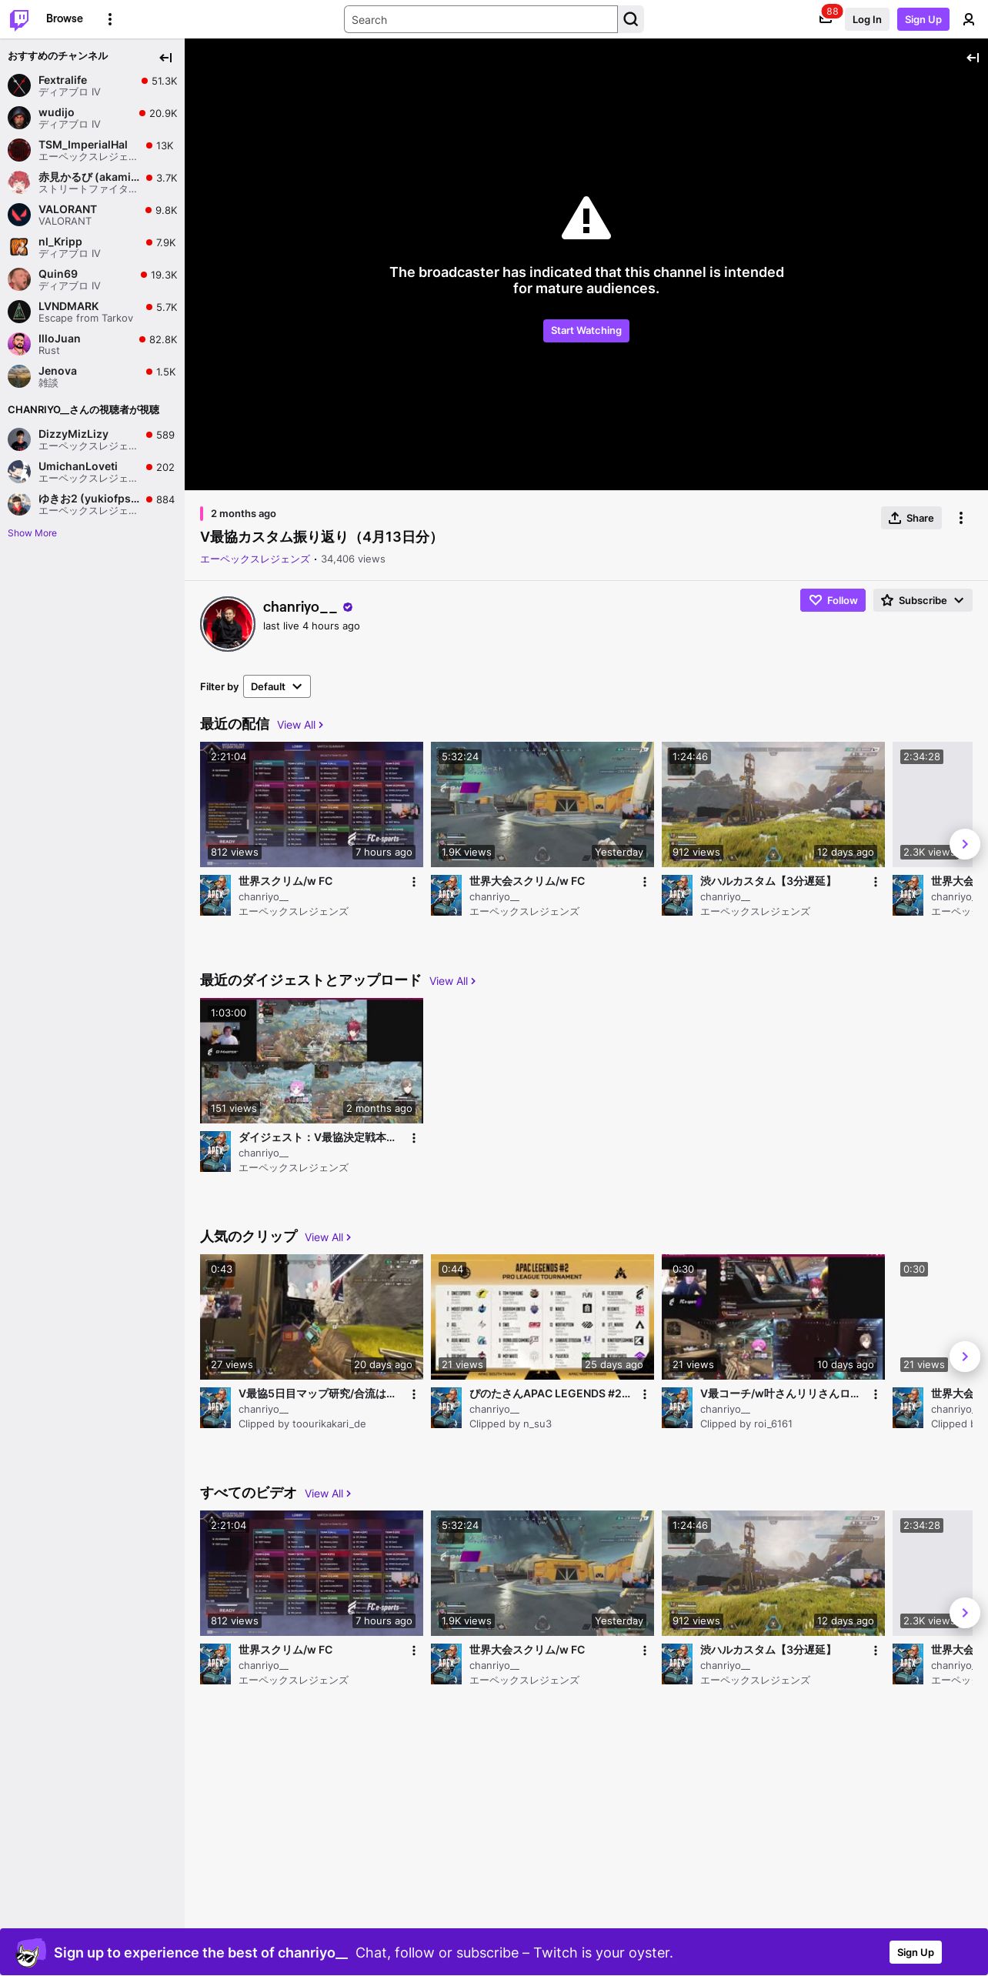Open options for 世界大会スクリム/w FC in 最近の配信
The height and width of the screenshot is (1976, 988).
click(645, 882)
